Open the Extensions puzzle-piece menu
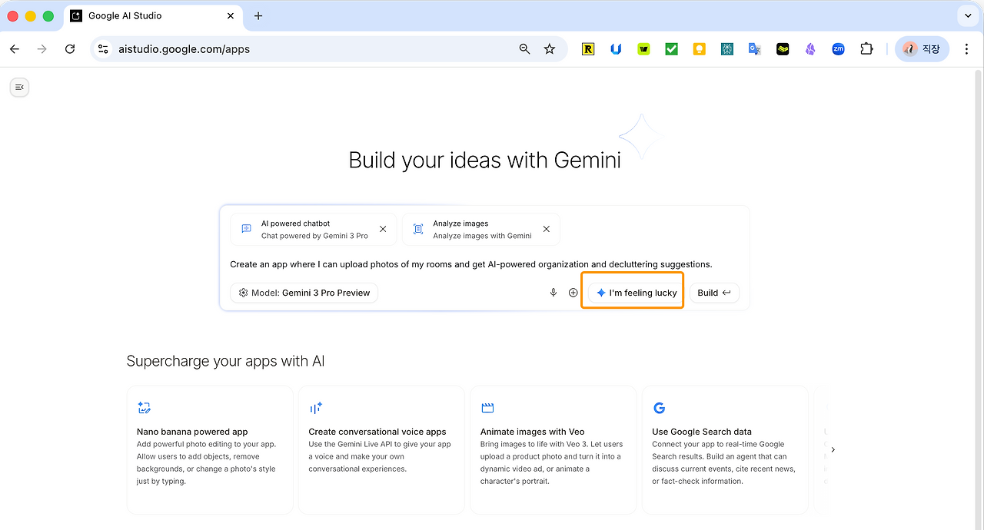Viewport: 984px width, 530px height. tap(866, 49)
